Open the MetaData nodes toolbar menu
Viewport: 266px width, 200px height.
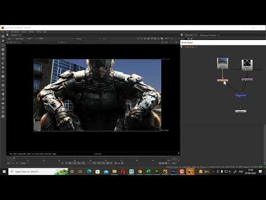pos(3,94)
